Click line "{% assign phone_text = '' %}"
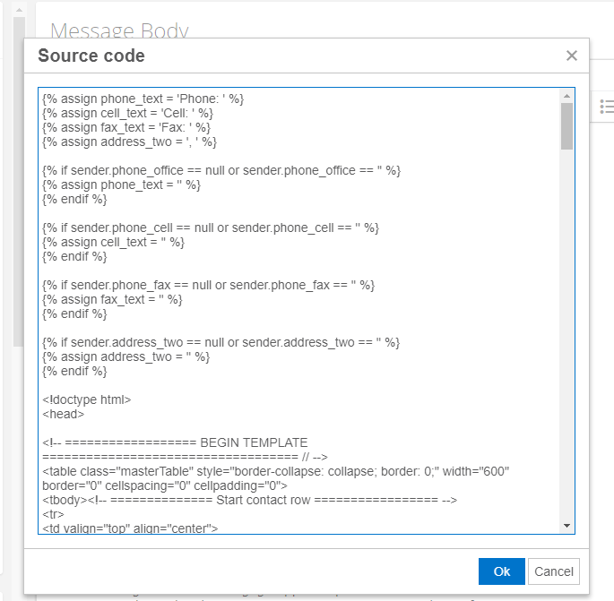 click(x=121, y=185)
